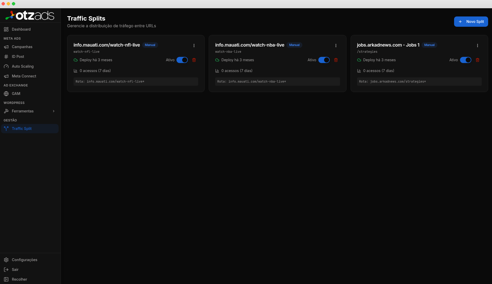Toggle Ativo switch for watch-nba-live split
The image size is (492, 284).
pyautogui.click(x=324, y=60)
